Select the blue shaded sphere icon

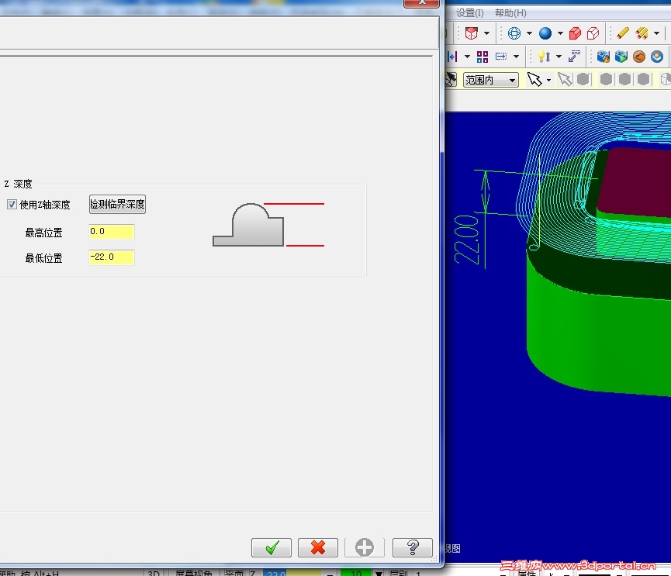(x=545, y=33)
